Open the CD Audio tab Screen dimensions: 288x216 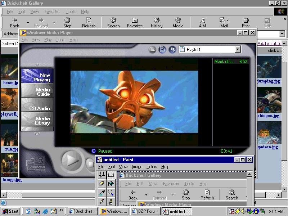[x=37, y=105]
